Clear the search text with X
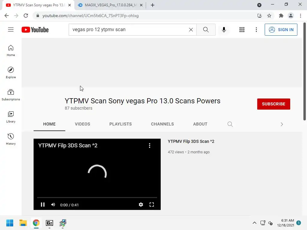The width and height of the screenshot is (307, 230). pos(191,30)
